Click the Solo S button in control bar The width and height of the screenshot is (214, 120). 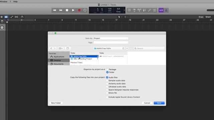pyautogui.click(x=154, y=10)
